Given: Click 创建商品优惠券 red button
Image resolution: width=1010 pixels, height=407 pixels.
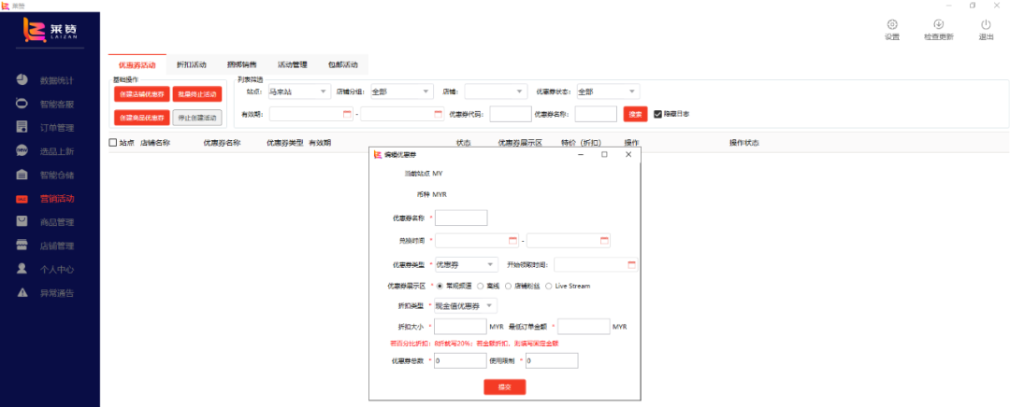Looking at the screenshot, I should point(142,118).
